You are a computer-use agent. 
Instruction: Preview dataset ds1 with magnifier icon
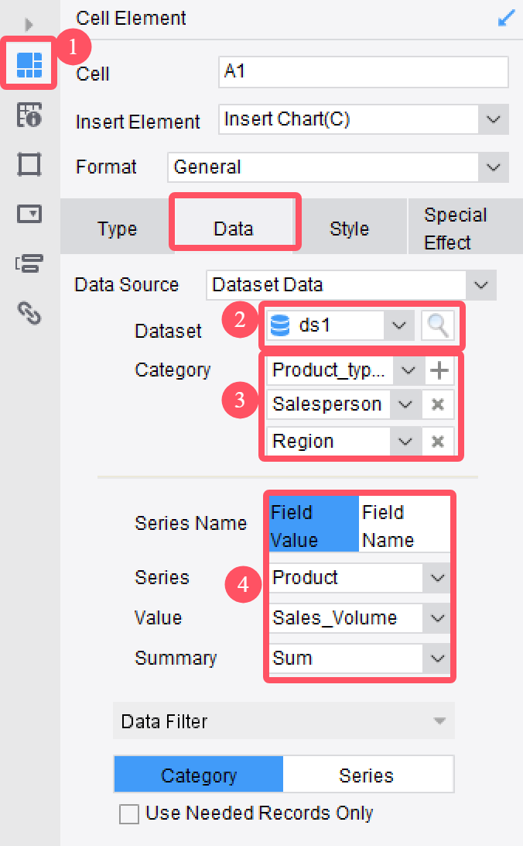(437, 325)
